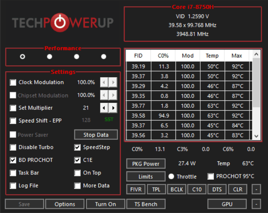Viewport: 268px width, 213px height.
Task: Click the Speed Shift EPP value 128
Action: coord(86,120)
